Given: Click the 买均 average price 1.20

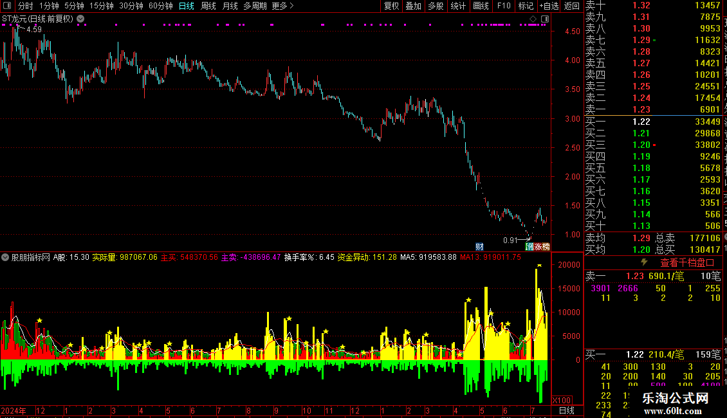Looking at the screenshot, I should (x=641, y=250).
